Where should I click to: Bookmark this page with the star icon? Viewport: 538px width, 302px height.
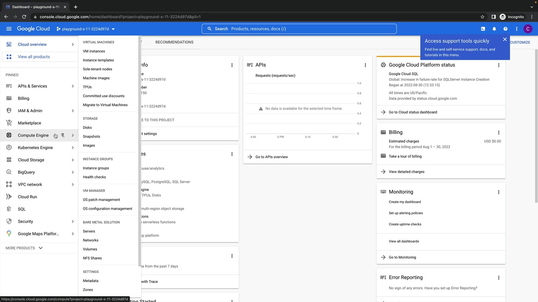[483, 17]
